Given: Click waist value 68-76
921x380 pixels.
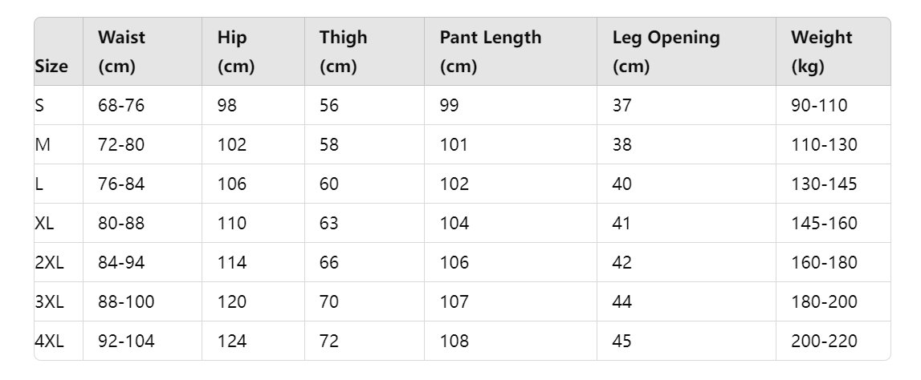Looking at the screenshot, I should tap(121, 106).
